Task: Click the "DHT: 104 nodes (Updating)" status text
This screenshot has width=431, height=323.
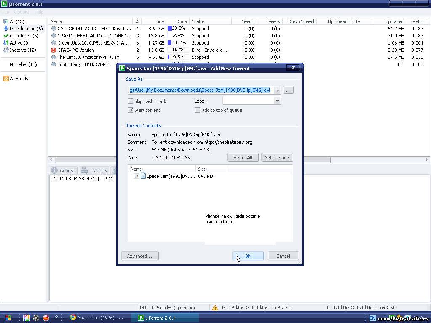Action: [x=168, y=307]
